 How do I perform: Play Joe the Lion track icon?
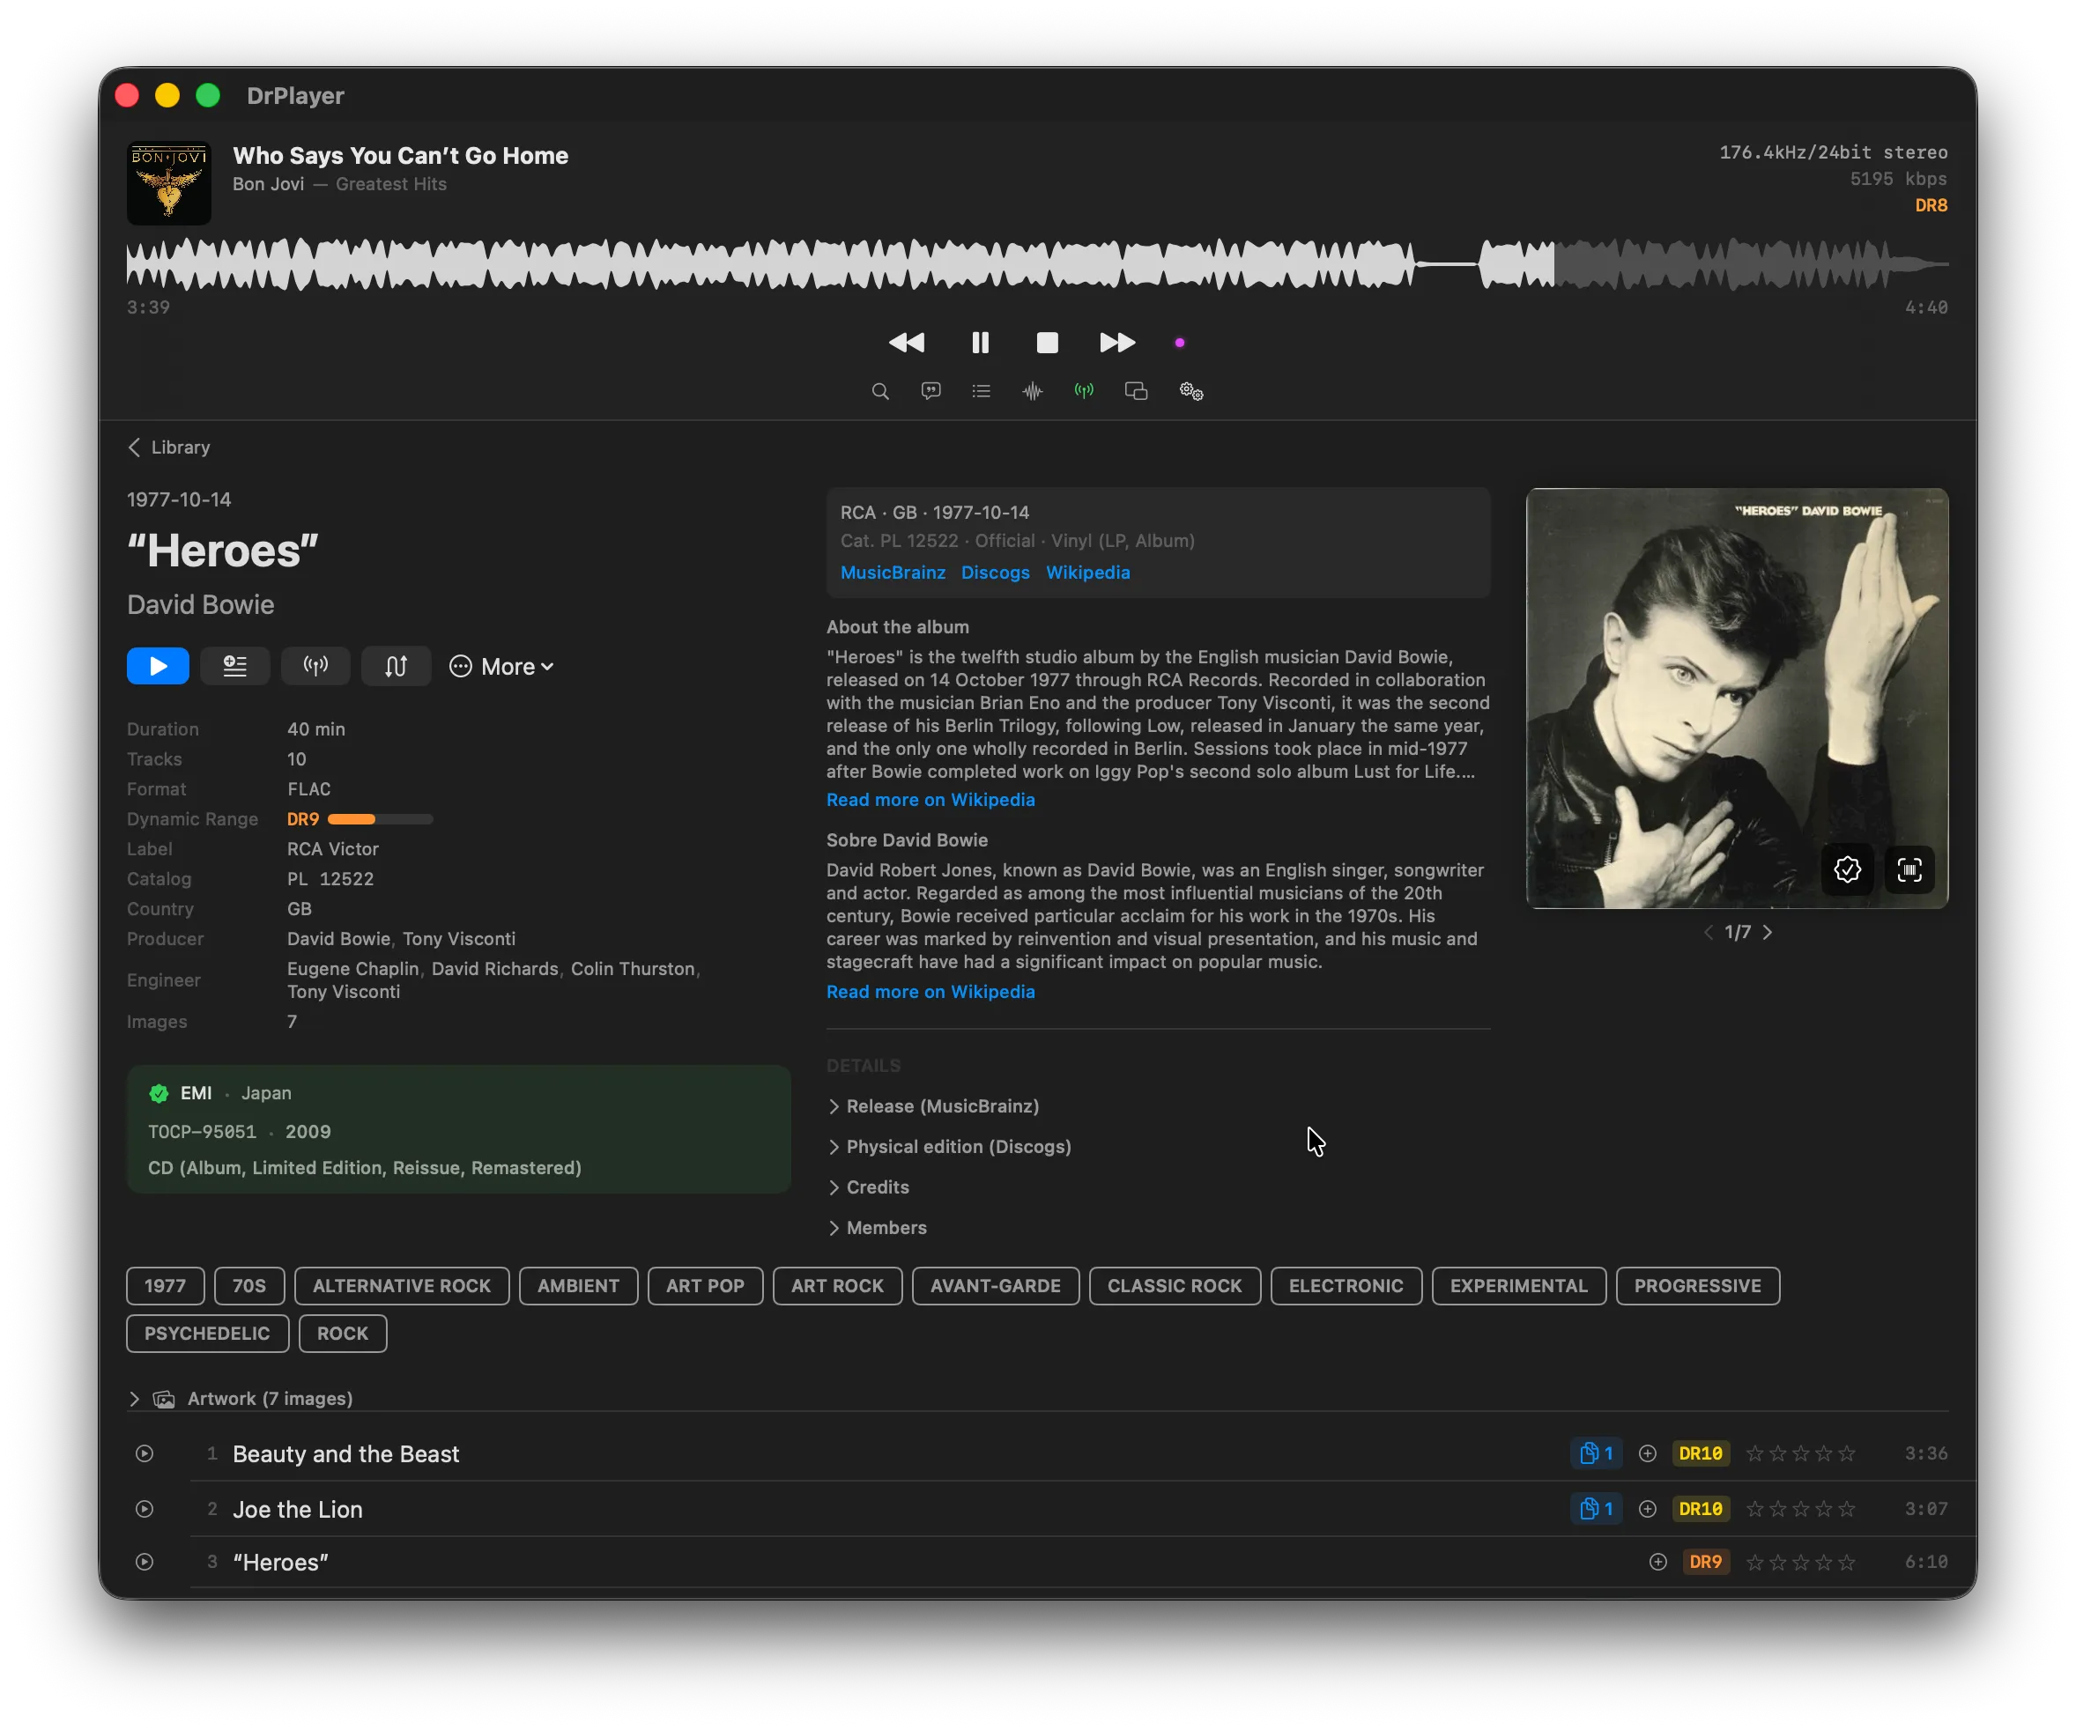pos(145,1510)
